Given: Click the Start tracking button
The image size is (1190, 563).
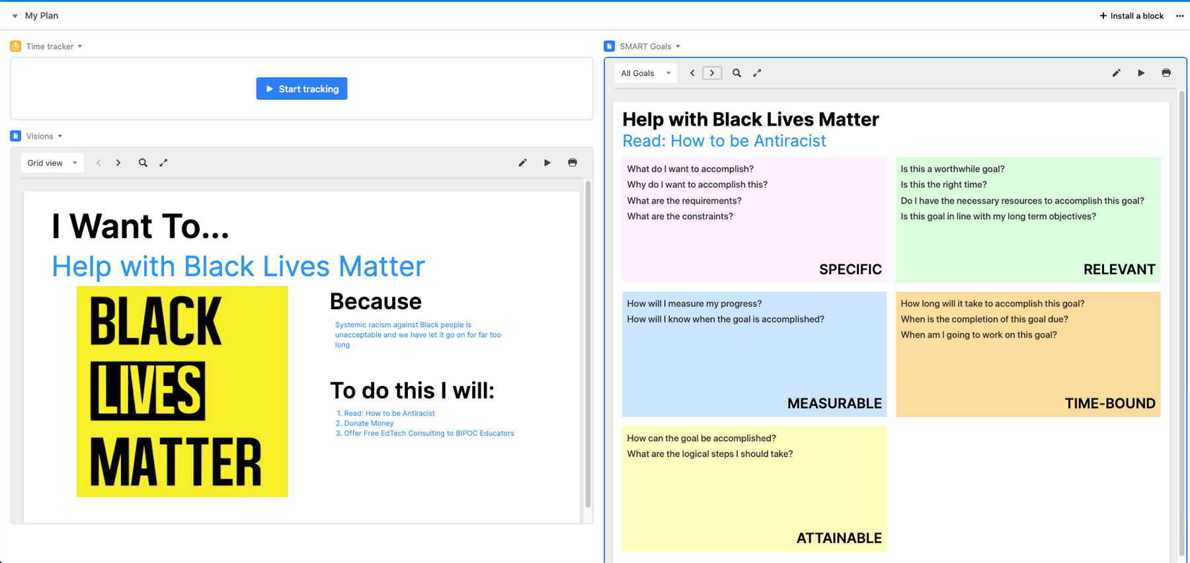Looking at the screenshot, I should (301, 89).
